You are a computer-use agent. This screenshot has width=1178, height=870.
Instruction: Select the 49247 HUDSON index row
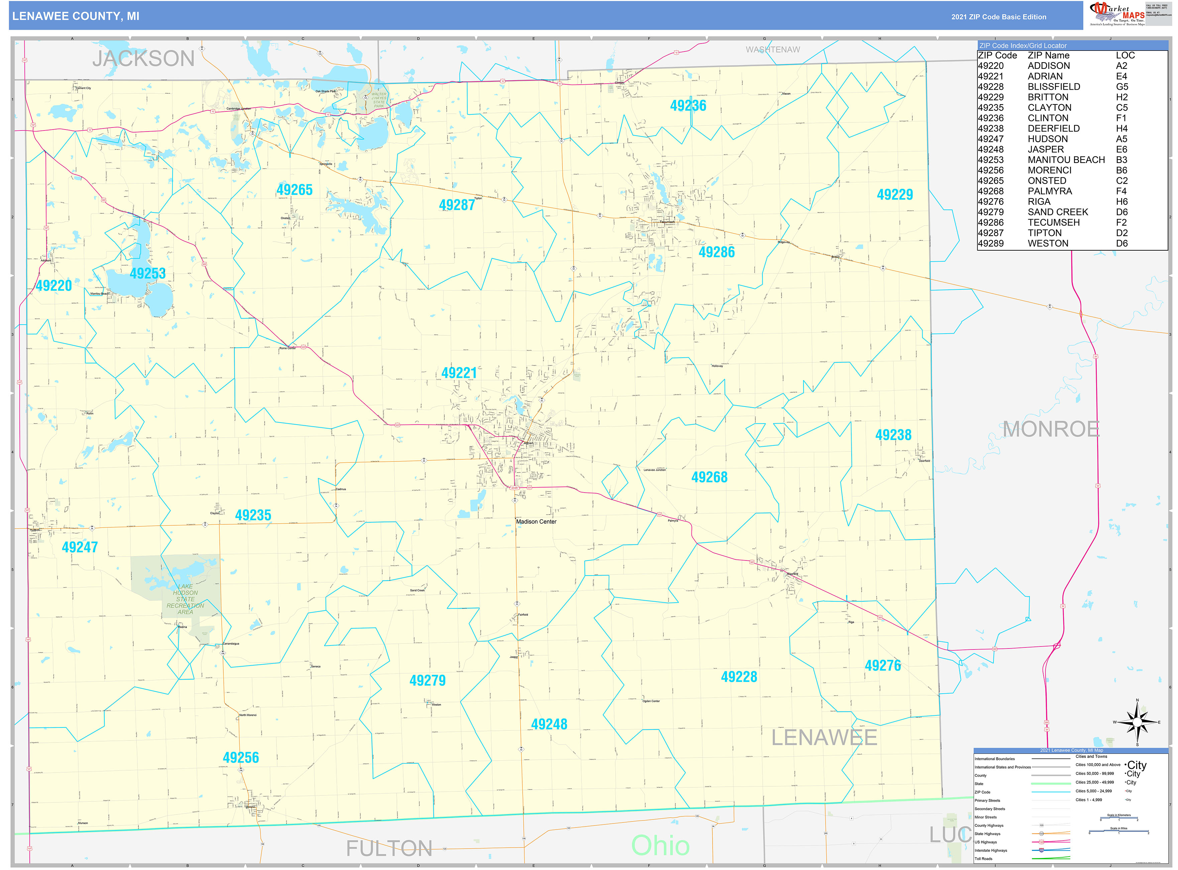1052,140
